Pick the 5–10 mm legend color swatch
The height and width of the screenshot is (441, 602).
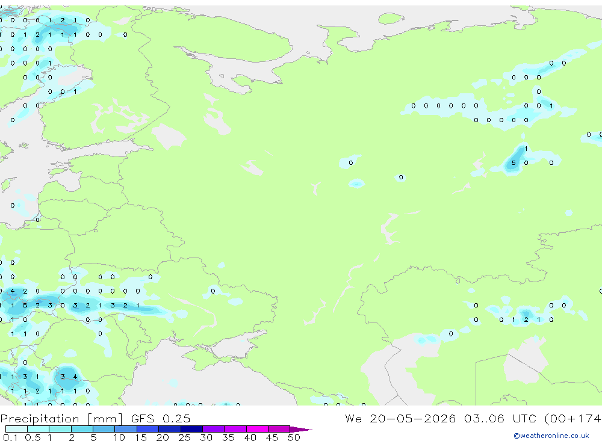tap(104, 429)
